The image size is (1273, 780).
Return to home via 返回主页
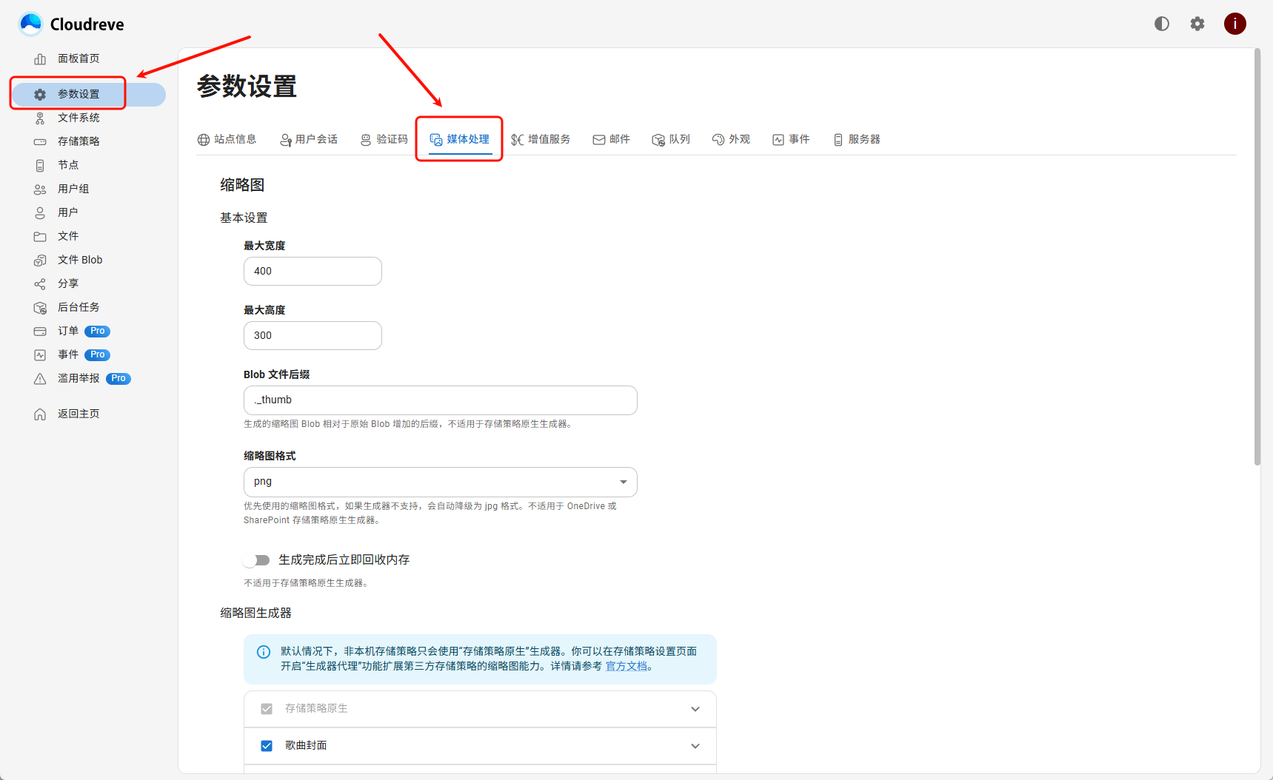pos(78,414)
